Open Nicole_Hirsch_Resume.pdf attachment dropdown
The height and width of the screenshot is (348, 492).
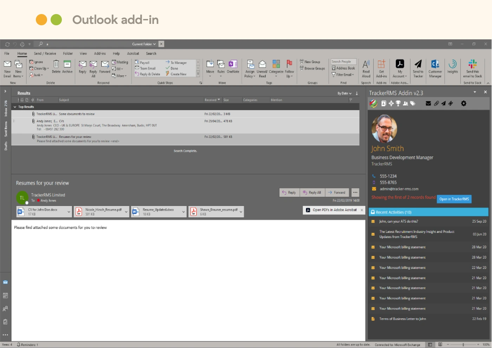(126, 212)
